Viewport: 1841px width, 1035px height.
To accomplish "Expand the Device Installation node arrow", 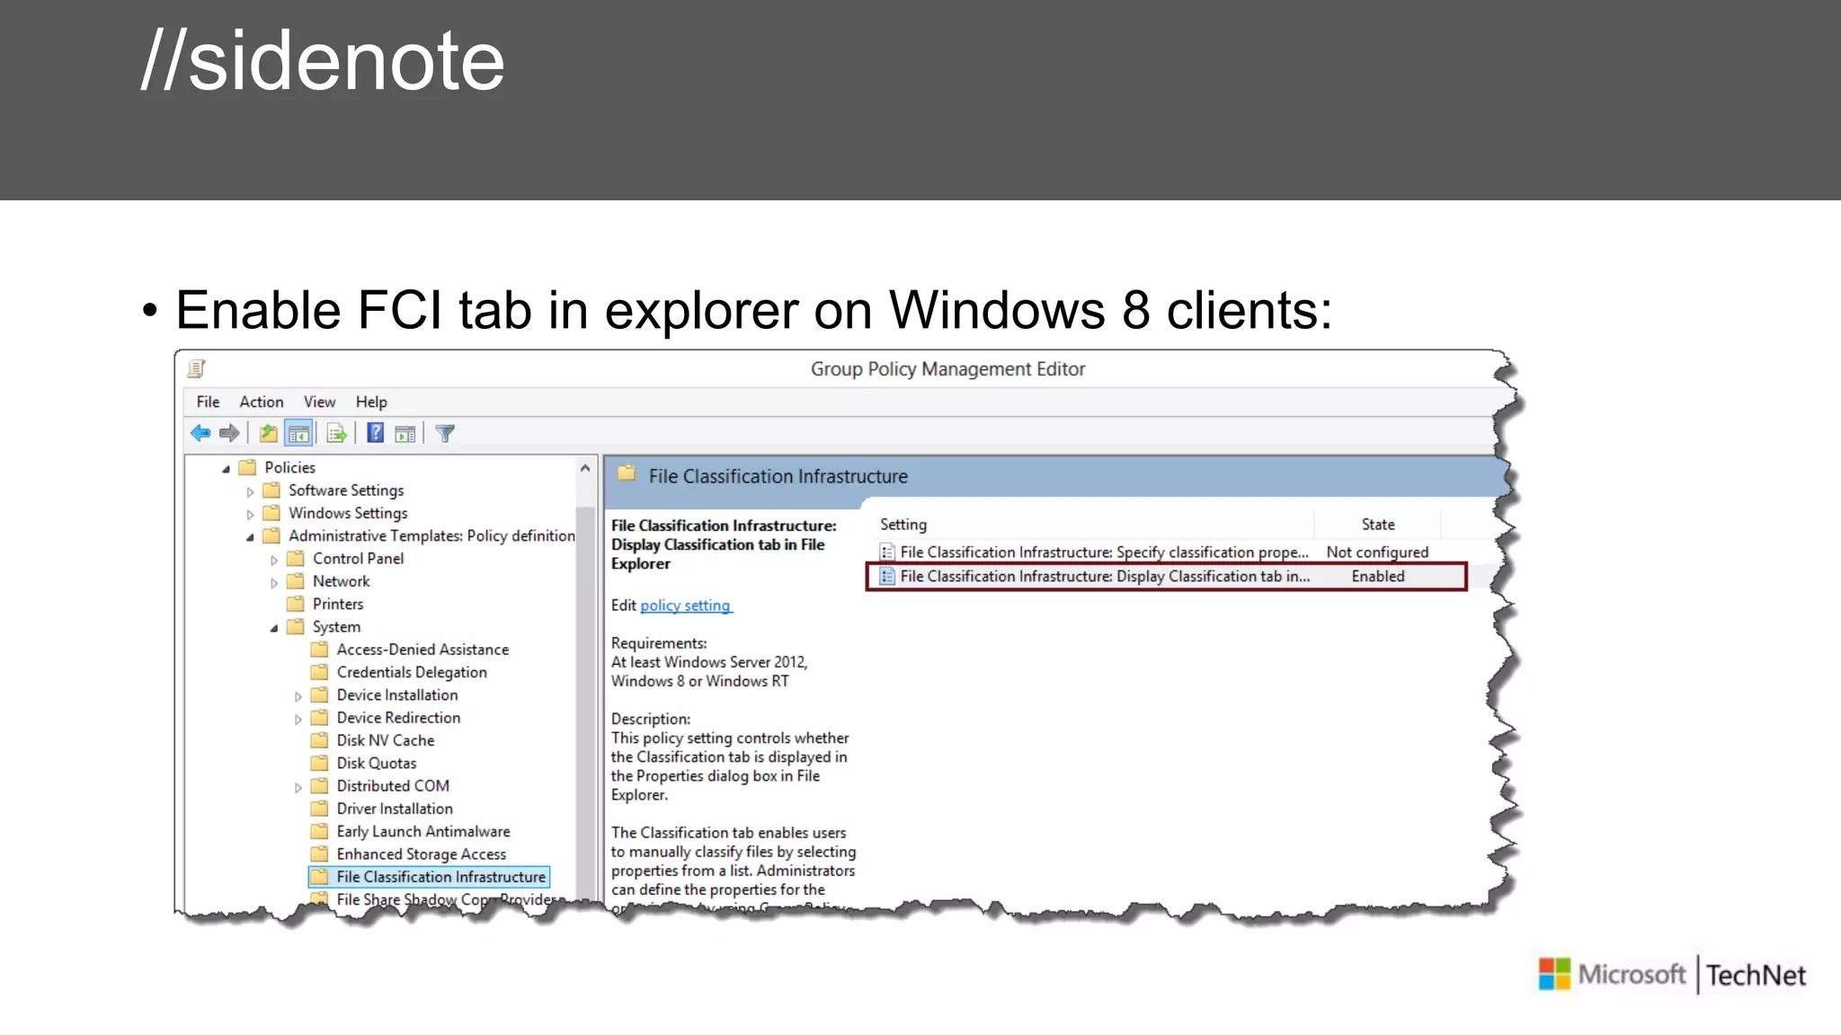I will pos(298,696).
